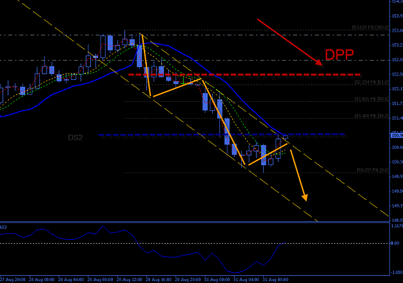Click the 31 Aug 08:00 time label
Image resolution: width=403 pixels, height=283 pixels.
(x=275, y=279)
